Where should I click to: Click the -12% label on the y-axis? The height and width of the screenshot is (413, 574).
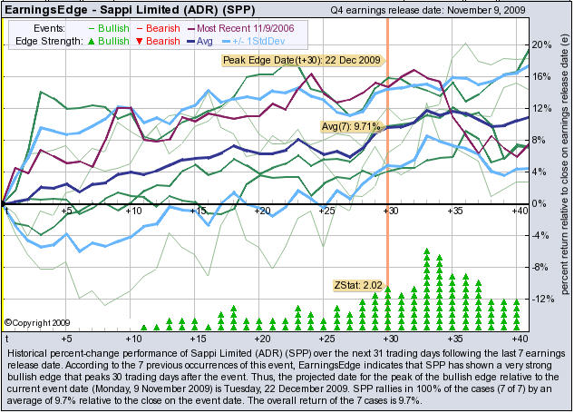(x=541, y=299)
